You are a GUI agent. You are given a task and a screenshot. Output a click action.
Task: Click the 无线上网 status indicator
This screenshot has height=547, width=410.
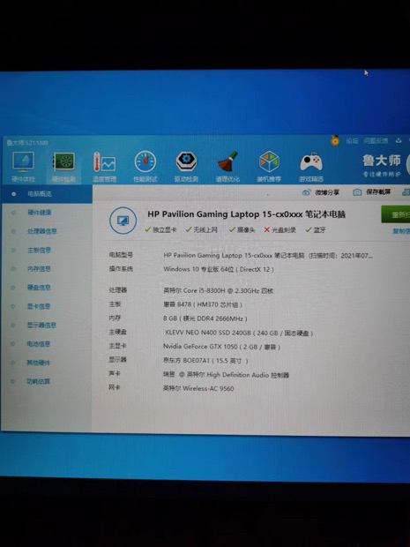click(202, 230)
